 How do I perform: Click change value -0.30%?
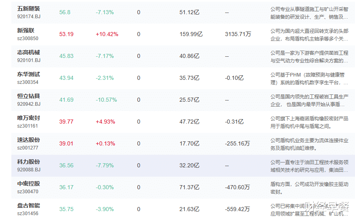[105, 188]
